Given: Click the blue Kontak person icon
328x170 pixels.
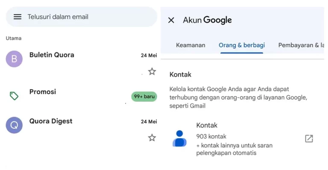Looking at the screenshot, I should point(179,138).
